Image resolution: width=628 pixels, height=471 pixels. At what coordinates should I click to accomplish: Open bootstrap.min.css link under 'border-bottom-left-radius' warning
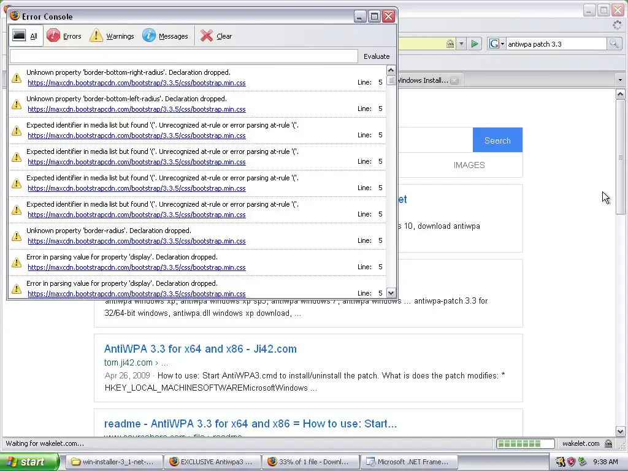137,109
